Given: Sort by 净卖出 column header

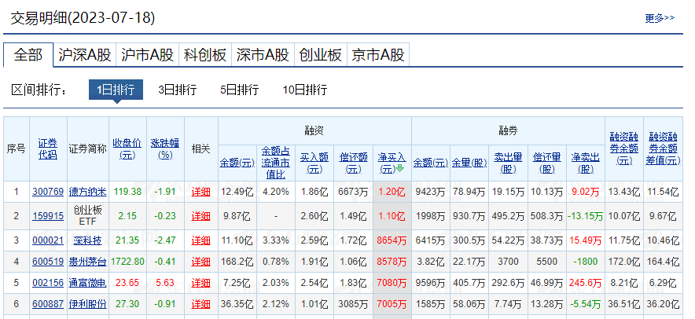Looking at the screenshot, I should point(585,163).
